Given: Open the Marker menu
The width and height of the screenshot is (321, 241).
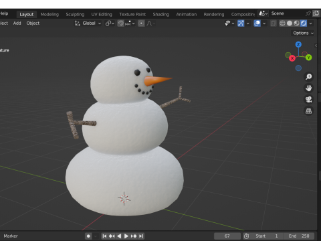Looking at the screenshot, I should [x=11, y=236].
